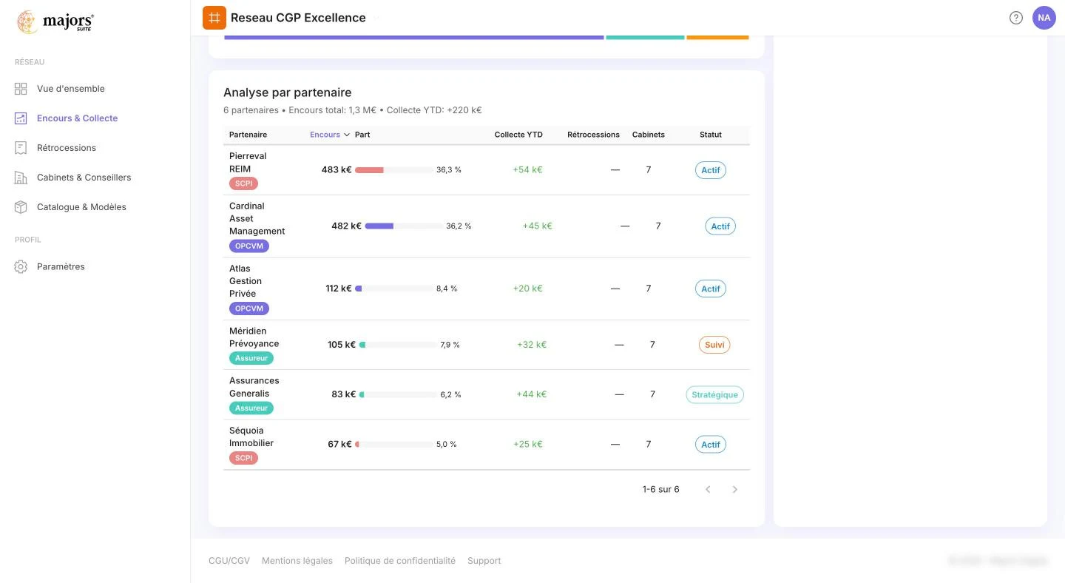Click the Statut column header
Screen dimensions: 1065x583
711,135
